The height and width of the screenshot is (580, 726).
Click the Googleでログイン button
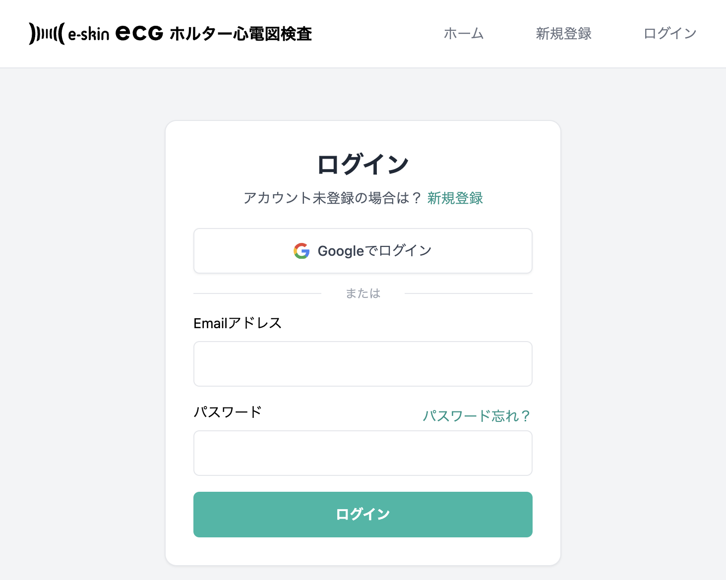tap(363, 251)
